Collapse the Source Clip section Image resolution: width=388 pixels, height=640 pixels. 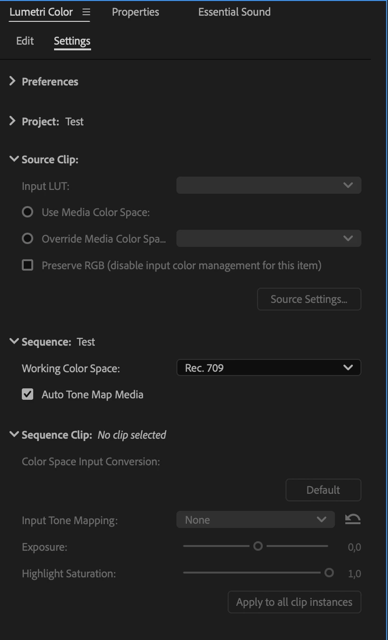tap(14, 160)
